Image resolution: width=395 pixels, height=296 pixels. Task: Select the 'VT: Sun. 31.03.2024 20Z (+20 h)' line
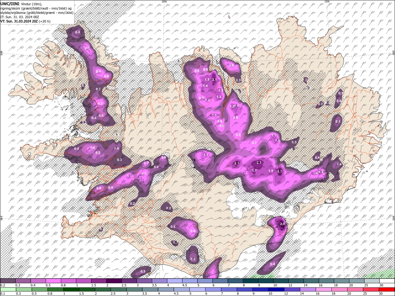25,21
